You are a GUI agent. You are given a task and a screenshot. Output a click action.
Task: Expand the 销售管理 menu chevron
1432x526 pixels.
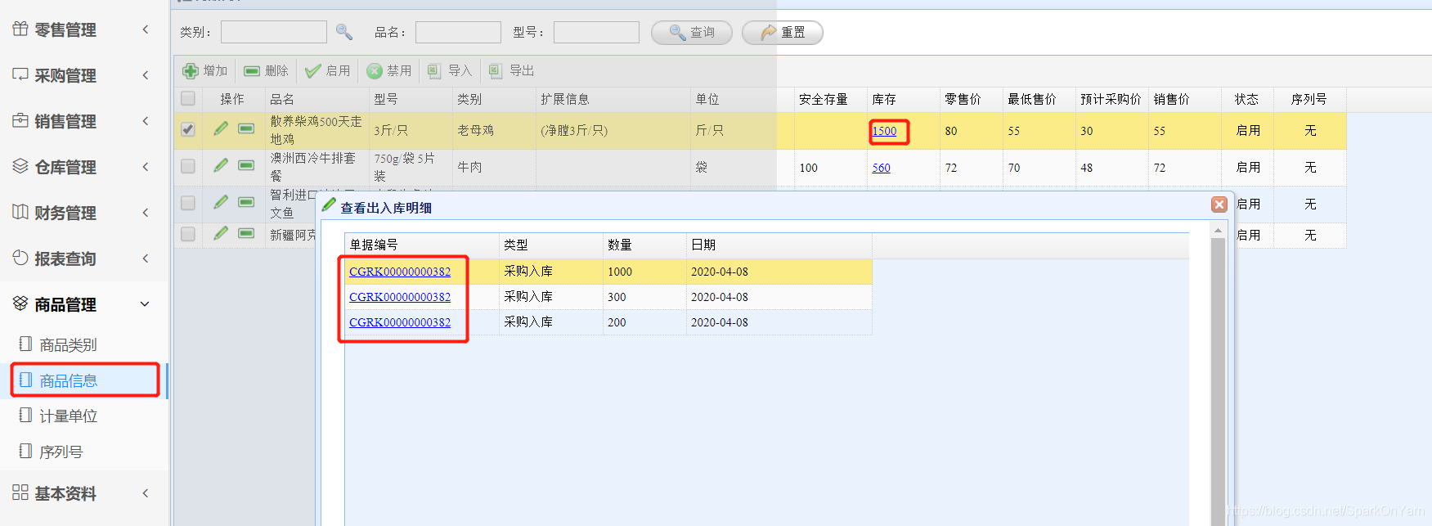coord(146,121)
